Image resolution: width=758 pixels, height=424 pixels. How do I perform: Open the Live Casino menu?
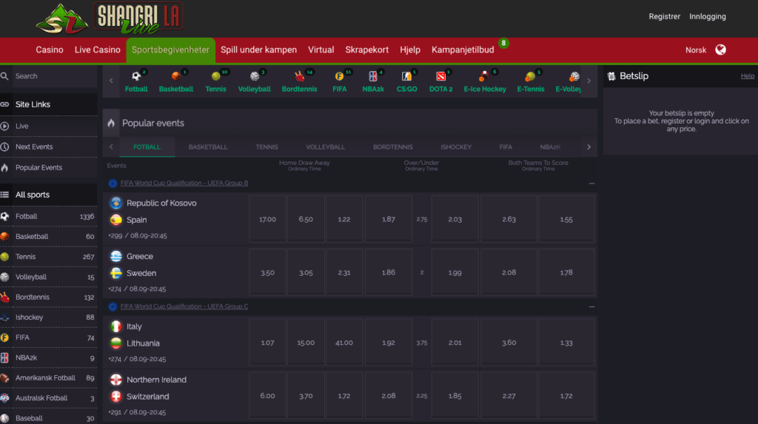97,50
